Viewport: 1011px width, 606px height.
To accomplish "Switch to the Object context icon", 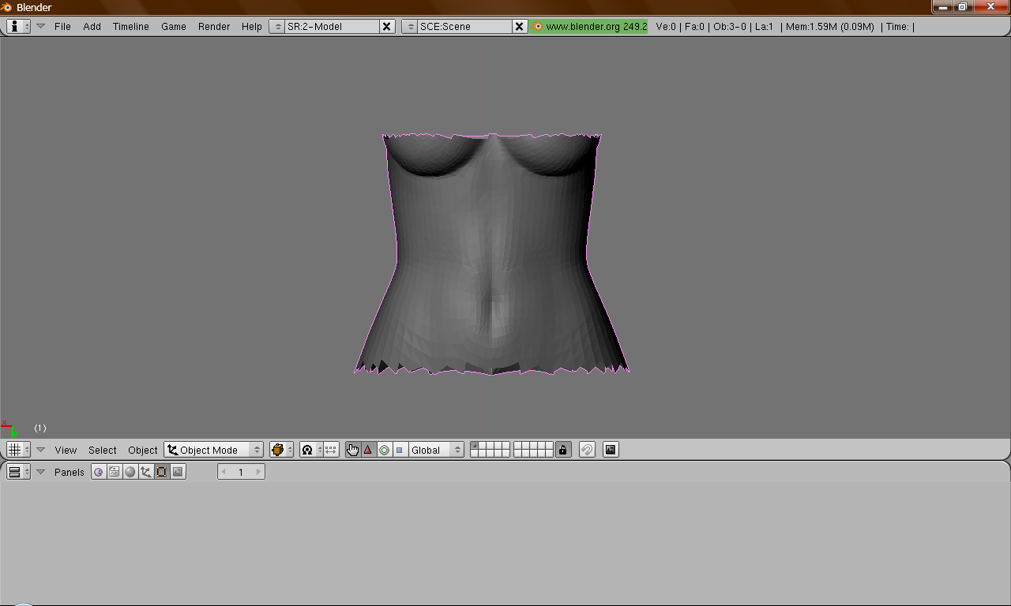I will tap(146, 472).
